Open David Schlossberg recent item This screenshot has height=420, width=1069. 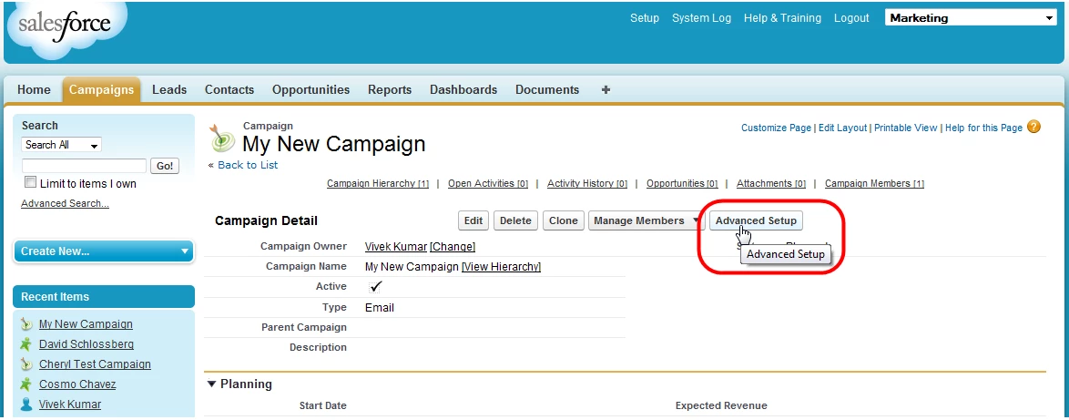coord(87,344)
